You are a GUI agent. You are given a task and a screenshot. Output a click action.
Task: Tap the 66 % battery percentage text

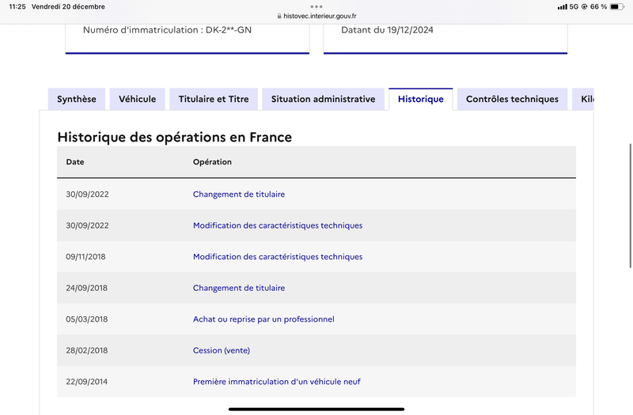598,6
